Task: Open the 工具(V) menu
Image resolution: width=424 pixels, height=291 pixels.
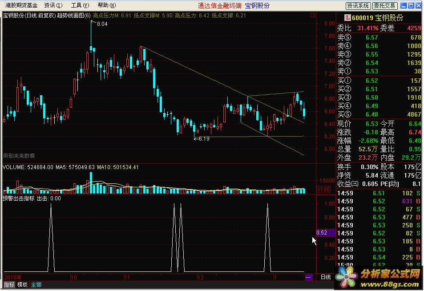Action: tap(80, 5)
